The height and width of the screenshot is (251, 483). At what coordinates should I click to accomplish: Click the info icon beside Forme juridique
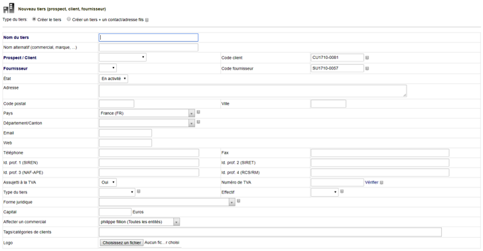[238, 201]
